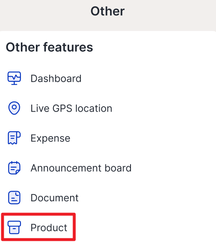Screen dimensions: 216x245
Task: Click the Dashboard monitor icon
Action: [x=14, y=78]
